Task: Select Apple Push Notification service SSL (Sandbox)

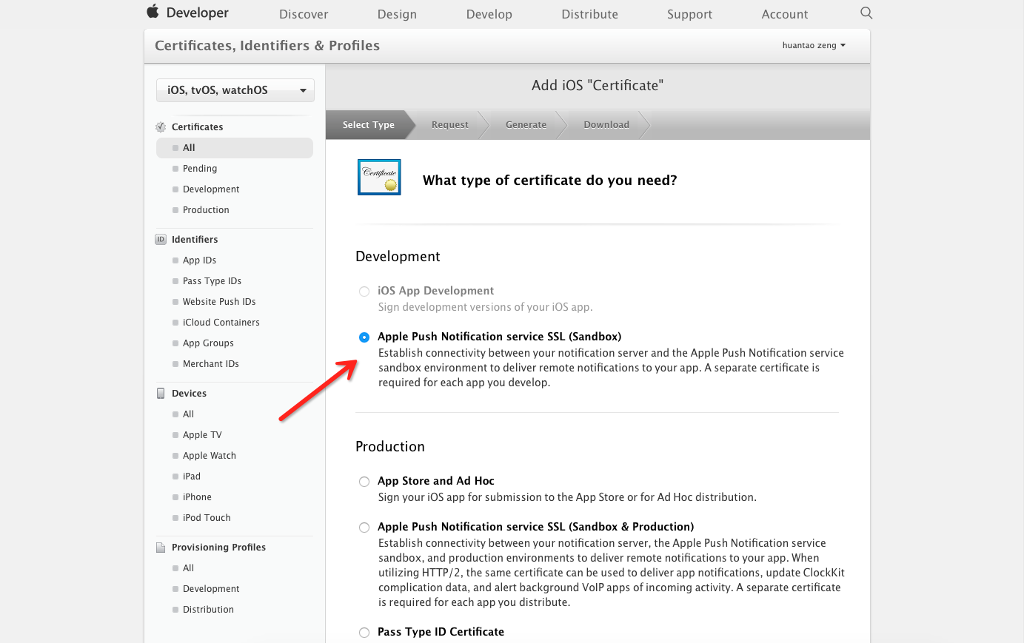Action: pyautogui.click(x=364, y=337)
